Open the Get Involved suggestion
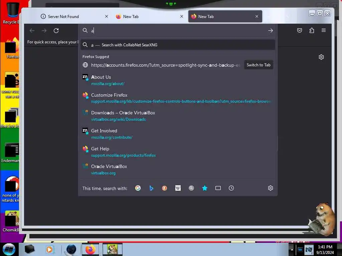Image resolution: width=342 pixels, height=256 pixels. 178,134
